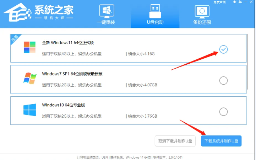
Task: Click the 下载系统并制作U盘 button
Action: click(221, 141)
